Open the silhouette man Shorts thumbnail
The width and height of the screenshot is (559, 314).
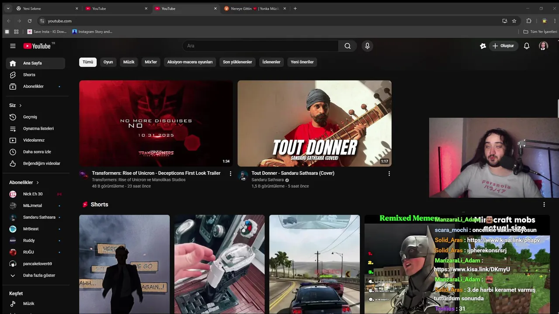(124, 264)
